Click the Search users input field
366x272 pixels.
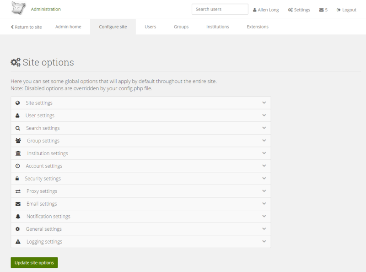click(220, 9)
